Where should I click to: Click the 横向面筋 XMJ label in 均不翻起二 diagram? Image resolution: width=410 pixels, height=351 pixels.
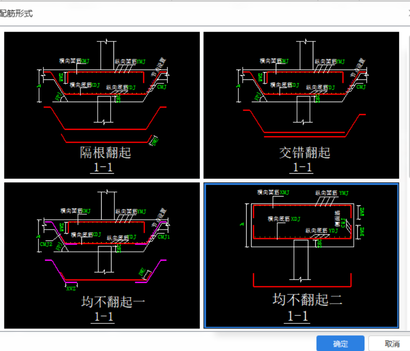pos(273,192)
